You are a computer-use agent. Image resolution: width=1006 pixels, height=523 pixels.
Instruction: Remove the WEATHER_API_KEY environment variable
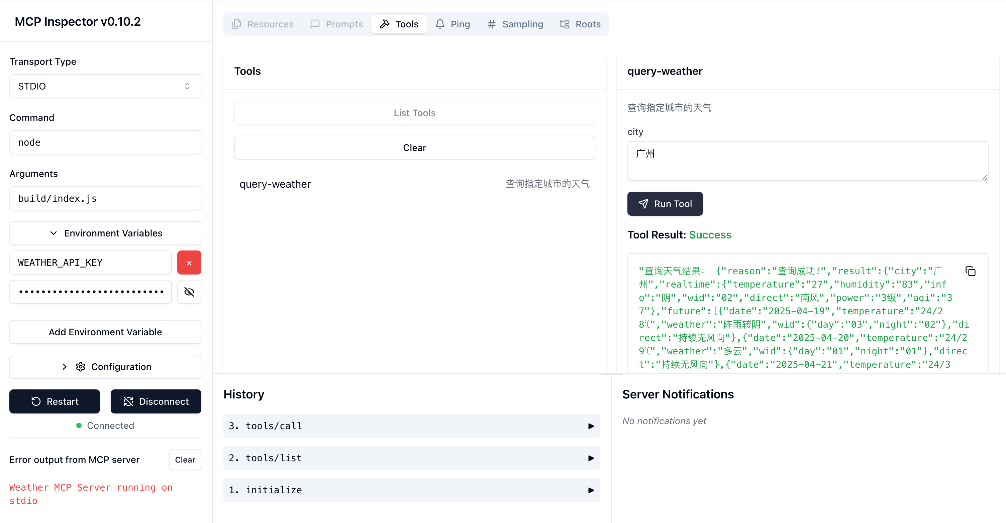[189, 263]
